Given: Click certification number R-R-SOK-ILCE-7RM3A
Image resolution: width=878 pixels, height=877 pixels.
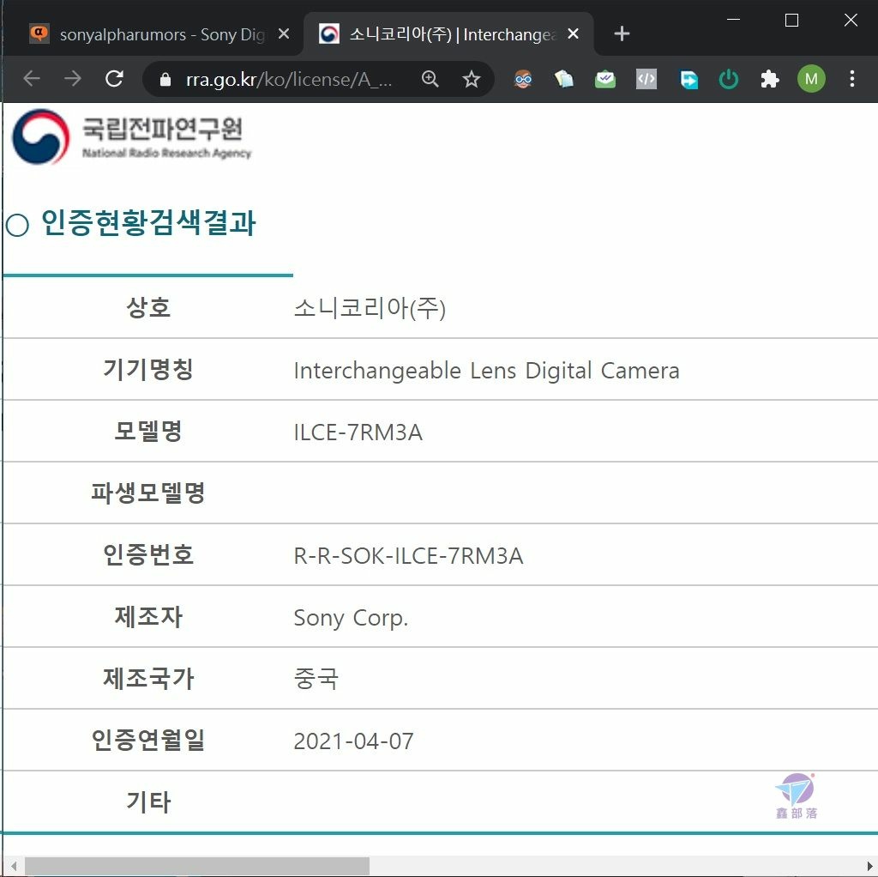Looking at the screenshot, I should pyautogui.click(x=408, y=556).
